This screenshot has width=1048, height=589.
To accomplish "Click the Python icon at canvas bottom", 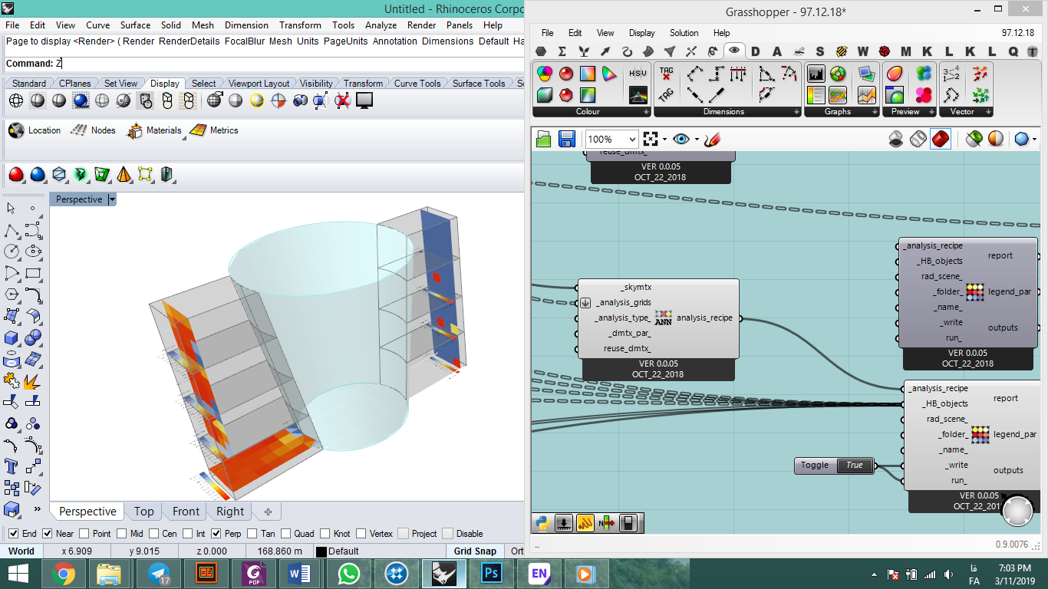I will pyautogui.click(x=542, y=524).
